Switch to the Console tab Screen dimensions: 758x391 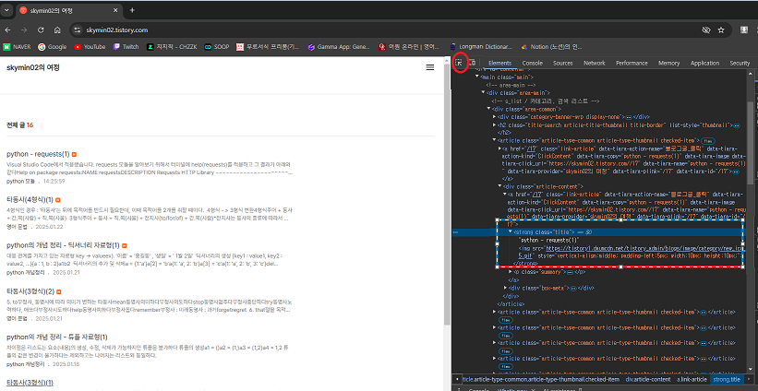532,63
